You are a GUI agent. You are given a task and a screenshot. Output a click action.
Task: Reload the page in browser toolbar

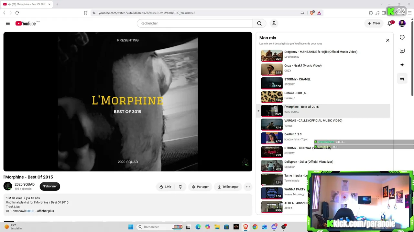coord(17,13)
